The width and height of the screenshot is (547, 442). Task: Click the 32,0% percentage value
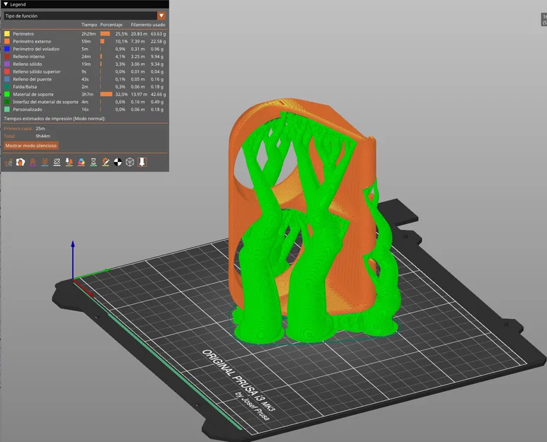click(122, 95)
